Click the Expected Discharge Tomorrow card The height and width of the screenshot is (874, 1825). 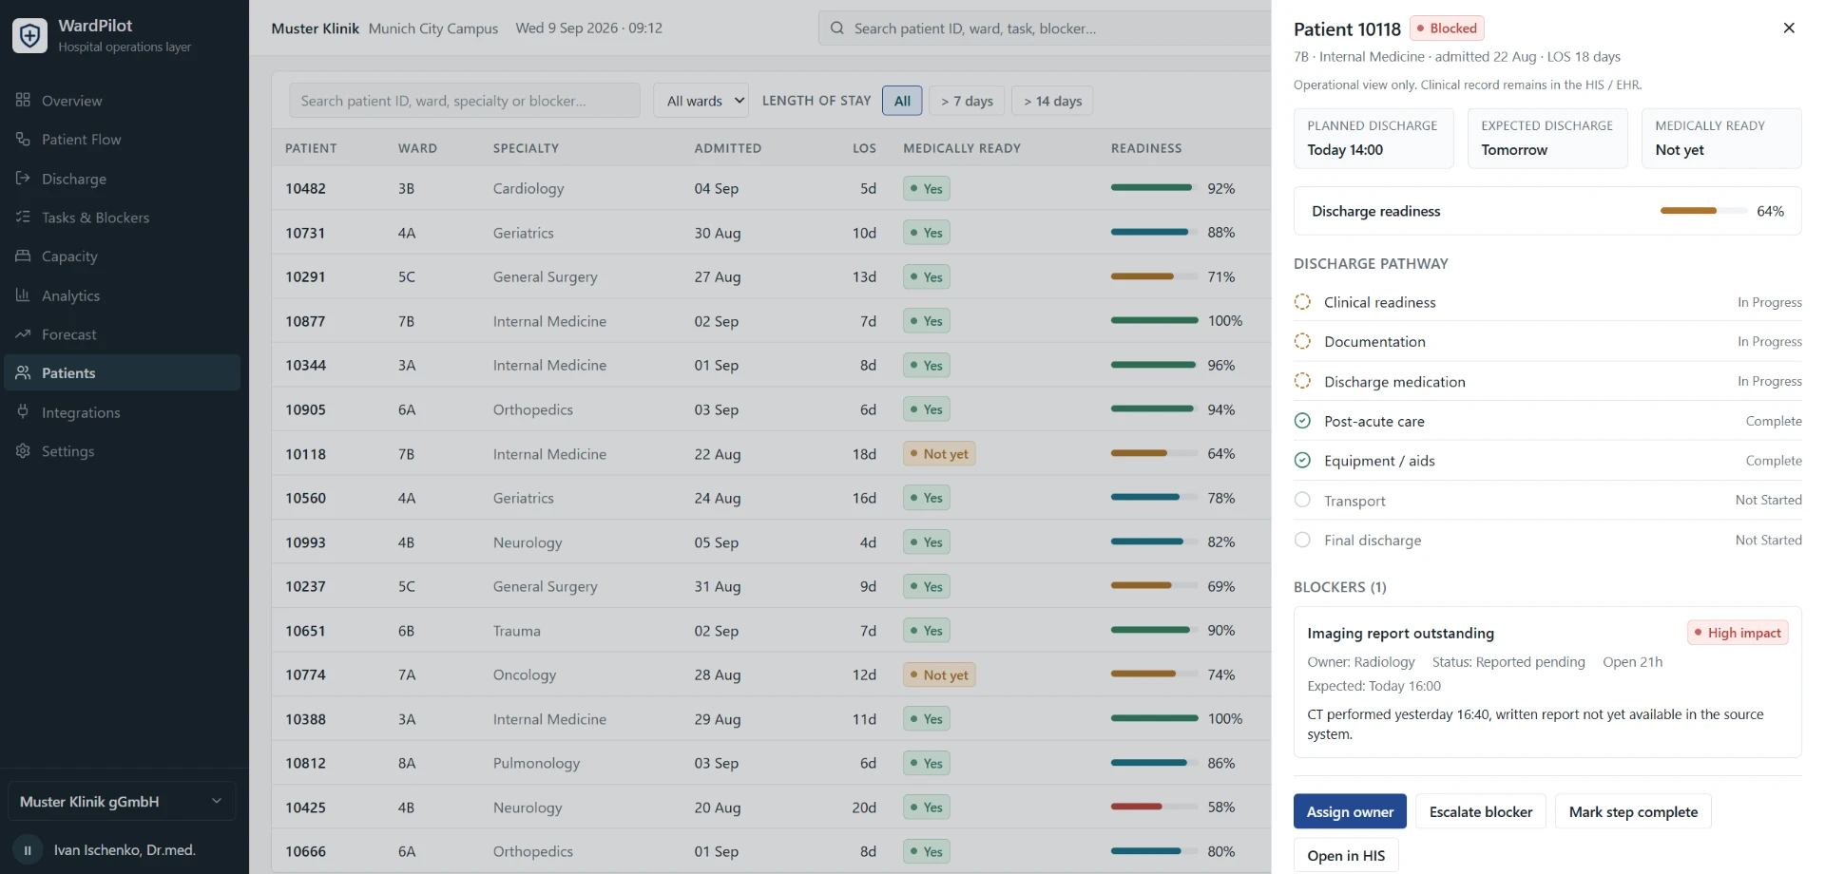[x=1547, y=139]
